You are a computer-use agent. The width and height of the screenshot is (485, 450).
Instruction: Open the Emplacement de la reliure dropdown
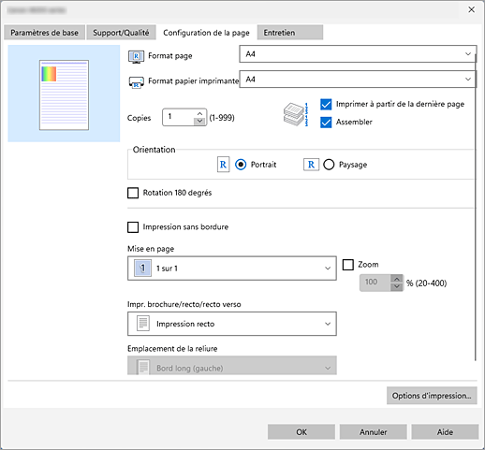point(232,366)
